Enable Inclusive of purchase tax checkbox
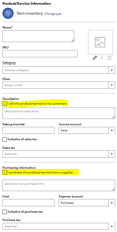Image resolution: width=117 pixels, height=232 pixels. coord(5,212)
